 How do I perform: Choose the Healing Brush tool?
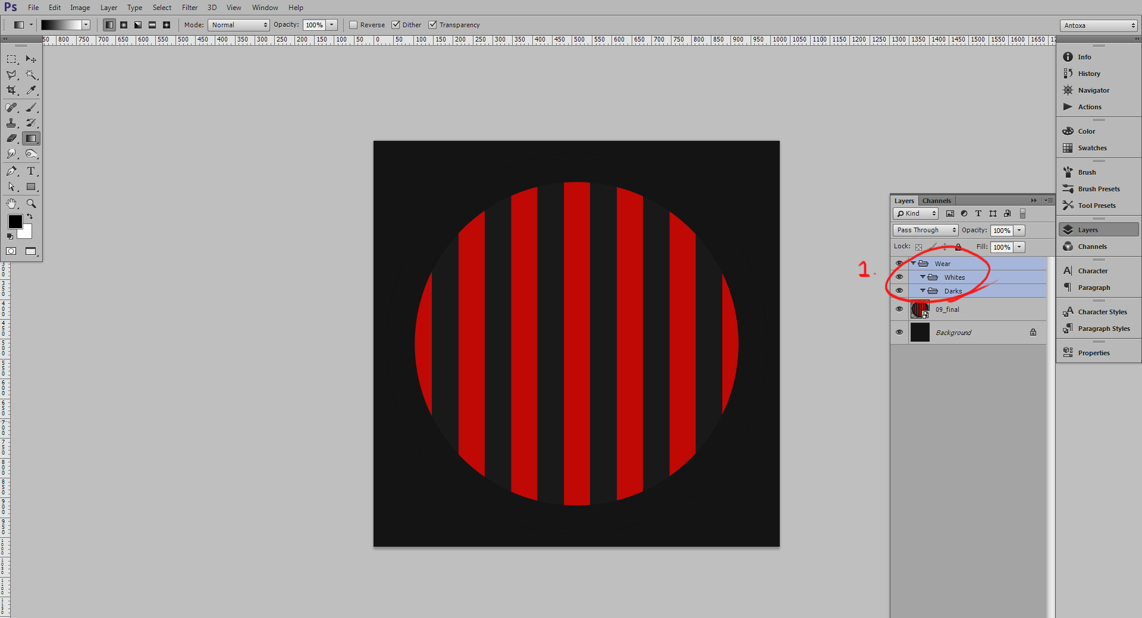click(x=12, y=108)
